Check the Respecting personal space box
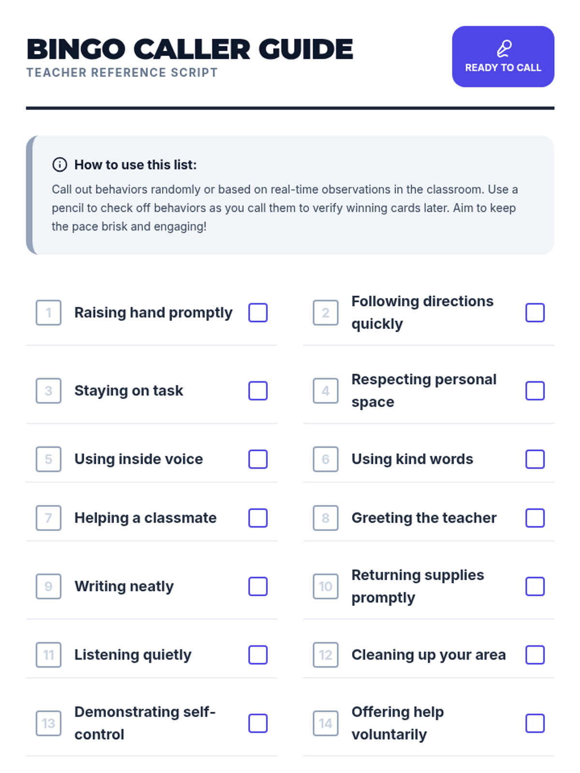Screen dimensions: 580x773 pos(535,391)
